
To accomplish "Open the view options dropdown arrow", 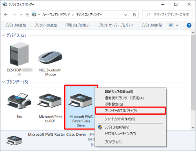I will pos(177,25).
